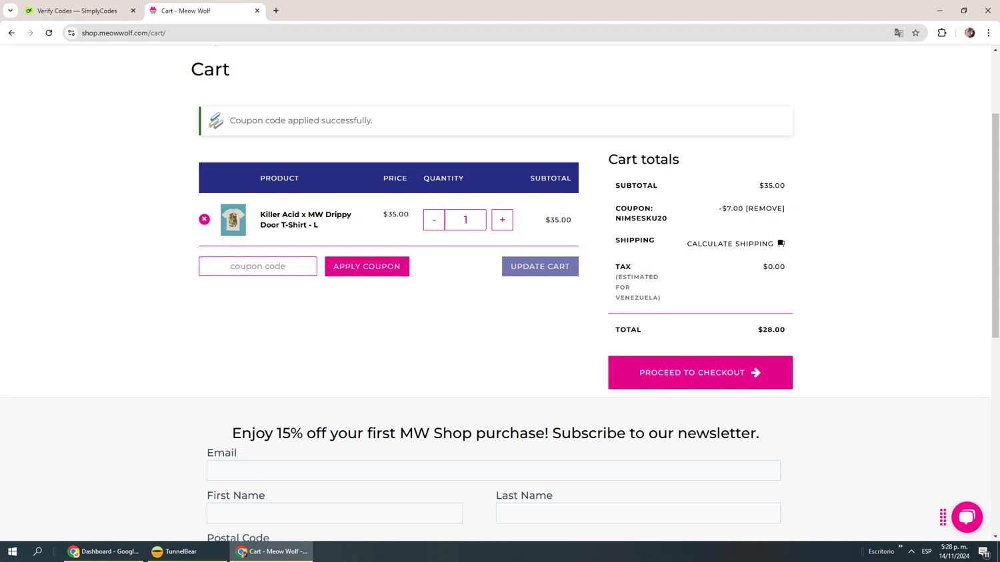Open the taskbar clock and date
The height and width of the screenshot is (562, 1000).
[x=955, y=551]
